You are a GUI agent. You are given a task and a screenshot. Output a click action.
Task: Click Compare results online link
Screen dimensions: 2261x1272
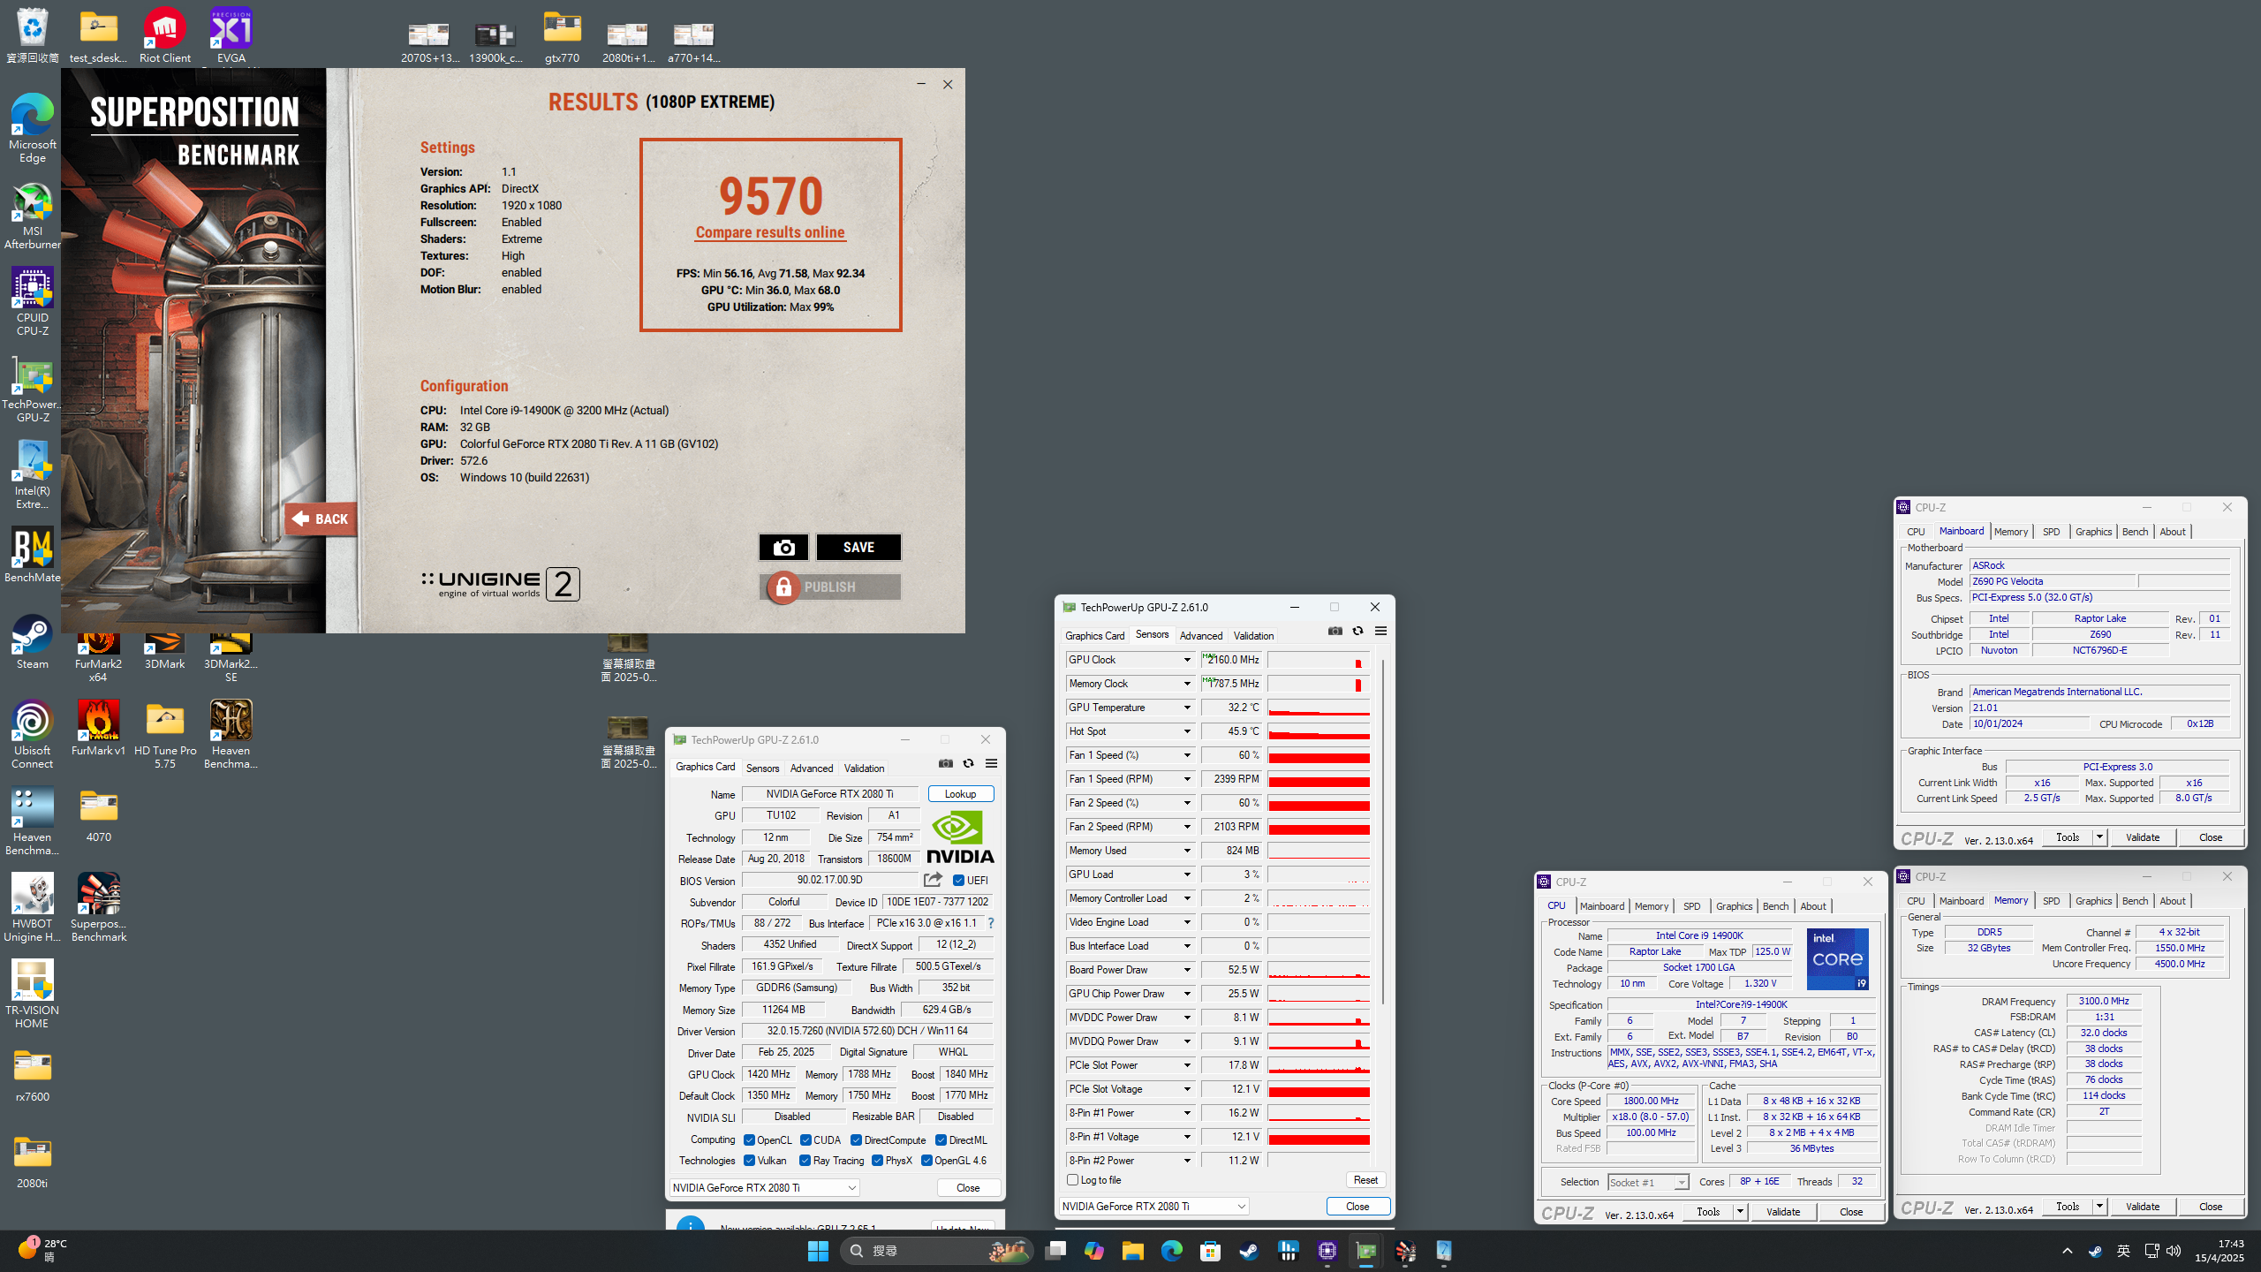pos(770,232)
